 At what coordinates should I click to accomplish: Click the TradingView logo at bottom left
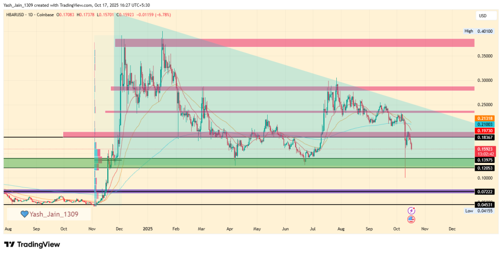[x=32, y=244]
